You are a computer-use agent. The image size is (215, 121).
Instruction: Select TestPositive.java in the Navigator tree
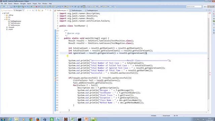coord(15,23)
